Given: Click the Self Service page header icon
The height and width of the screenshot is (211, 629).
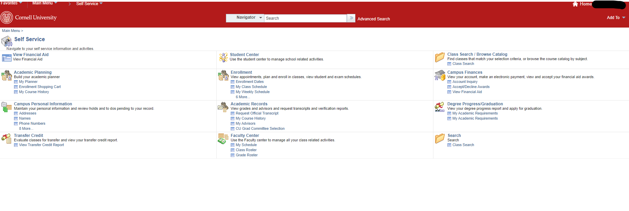Looking at the screenshot, I should (x=7, y=41).
